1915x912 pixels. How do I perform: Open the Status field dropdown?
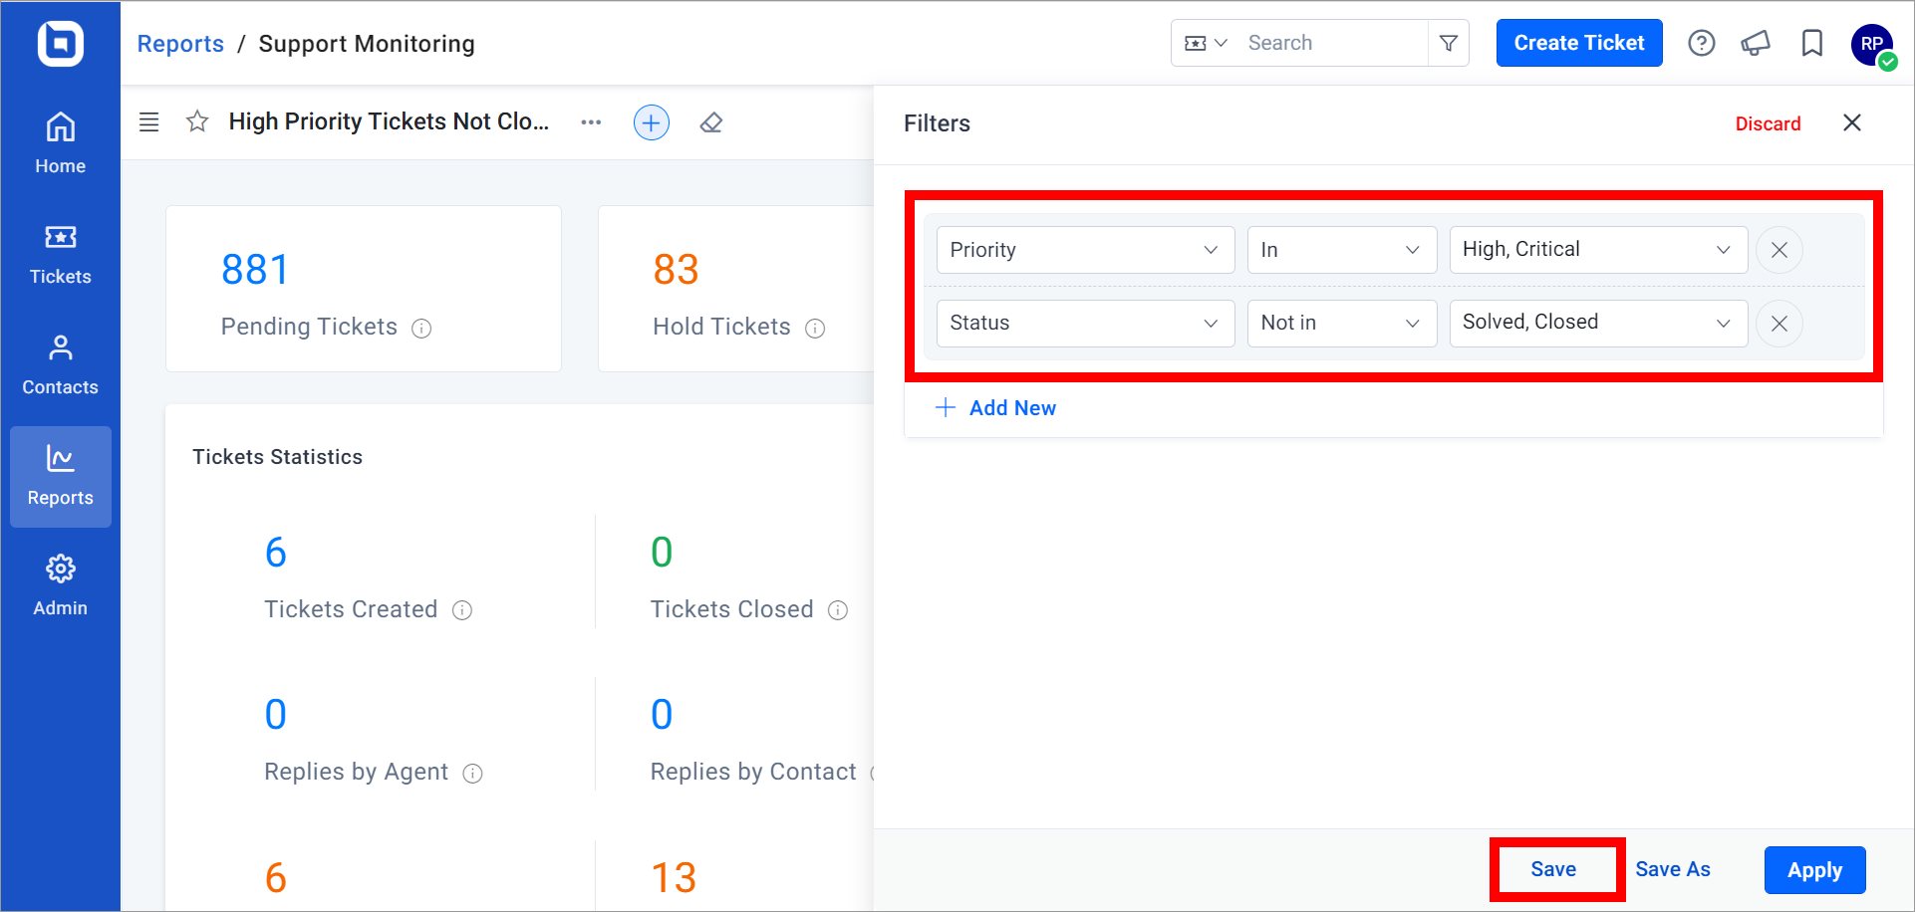[1085, 324]
